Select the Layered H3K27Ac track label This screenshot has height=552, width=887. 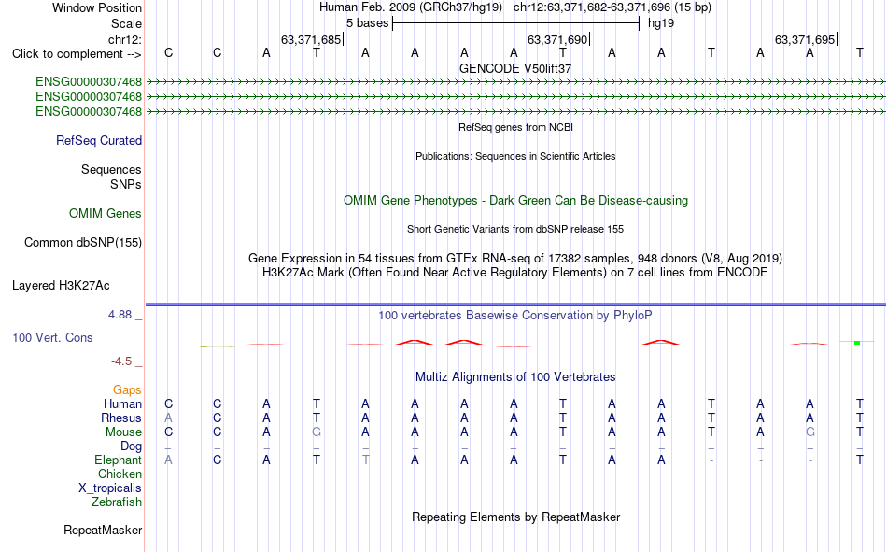[61, 286]
